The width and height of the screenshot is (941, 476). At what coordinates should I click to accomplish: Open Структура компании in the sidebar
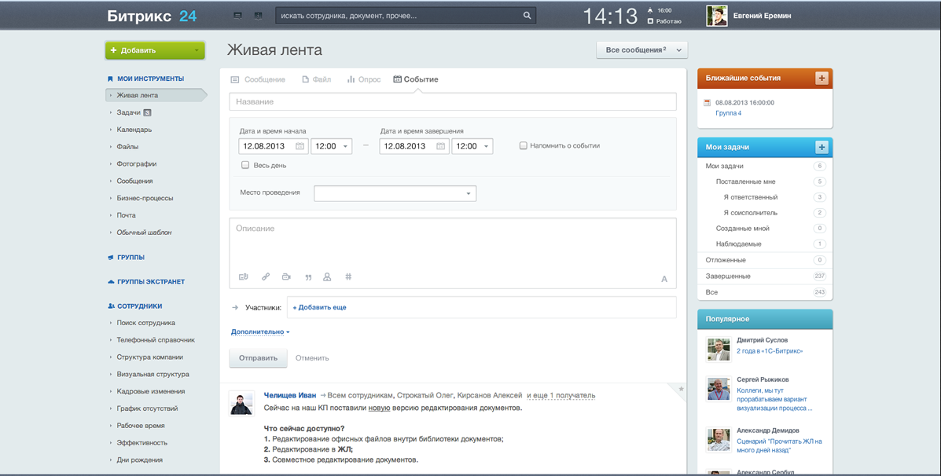click(x=150, y=357)
